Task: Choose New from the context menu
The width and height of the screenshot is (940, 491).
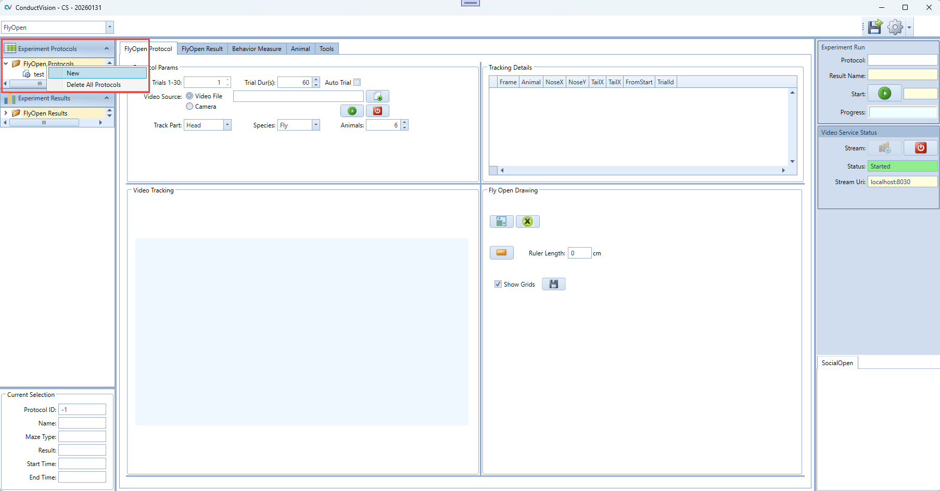Action: (73, 73)
